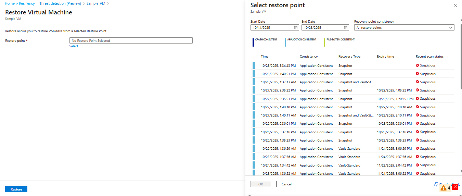Click the Restore button

click(x=16, y=189)
